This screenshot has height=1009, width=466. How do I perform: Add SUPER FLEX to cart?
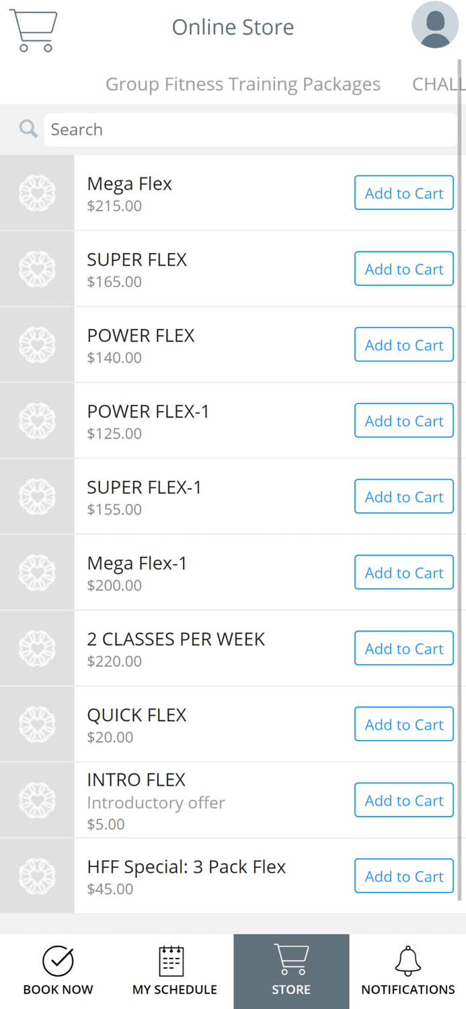coord(403,268)
